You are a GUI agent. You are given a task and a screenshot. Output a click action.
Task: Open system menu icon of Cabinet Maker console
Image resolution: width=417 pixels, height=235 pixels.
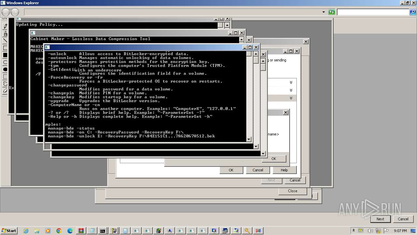33,33
